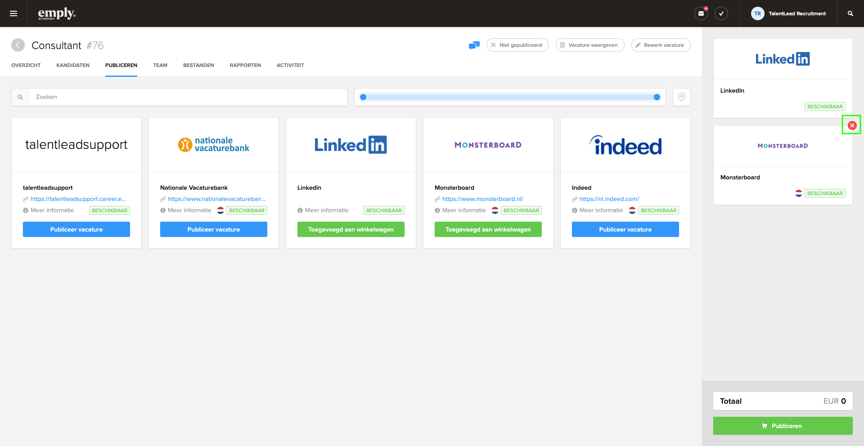Select the Indeed logo in the channel grid

point(625,145)
